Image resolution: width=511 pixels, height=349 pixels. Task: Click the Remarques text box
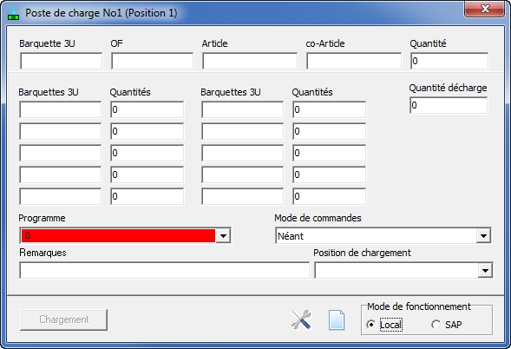tap(164, 270)
